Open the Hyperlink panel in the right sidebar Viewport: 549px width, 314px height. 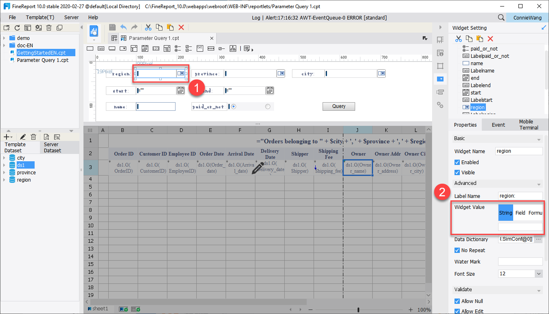click(440, 105)
